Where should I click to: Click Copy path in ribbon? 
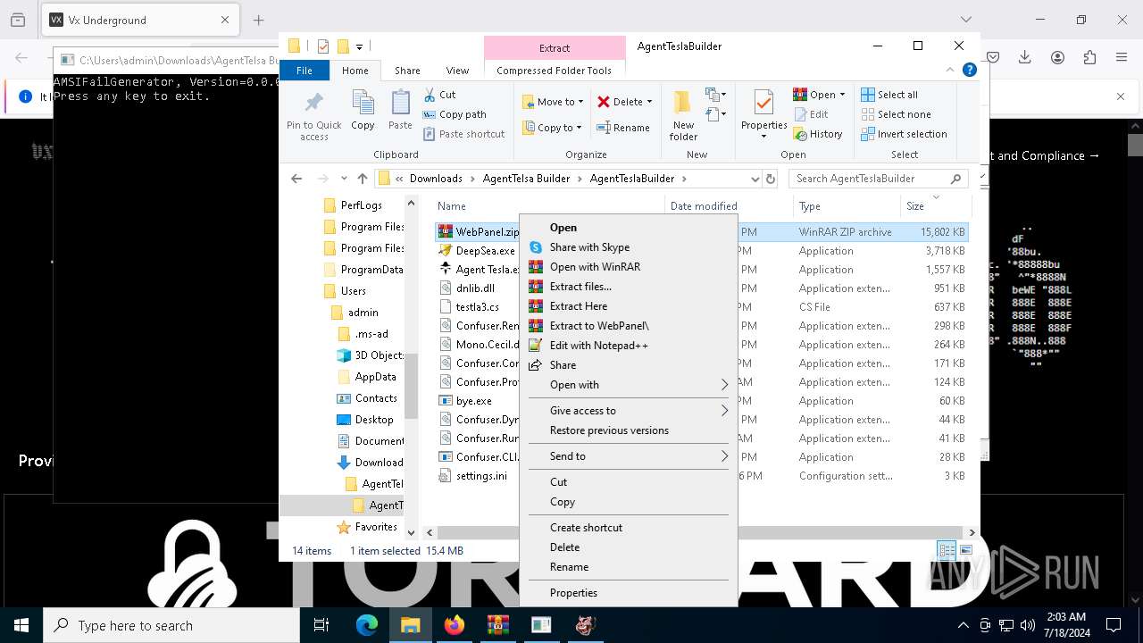(x=455, y=114)
